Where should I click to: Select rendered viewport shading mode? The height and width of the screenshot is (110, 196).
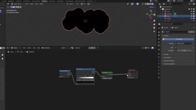click(x=153, y=4)
